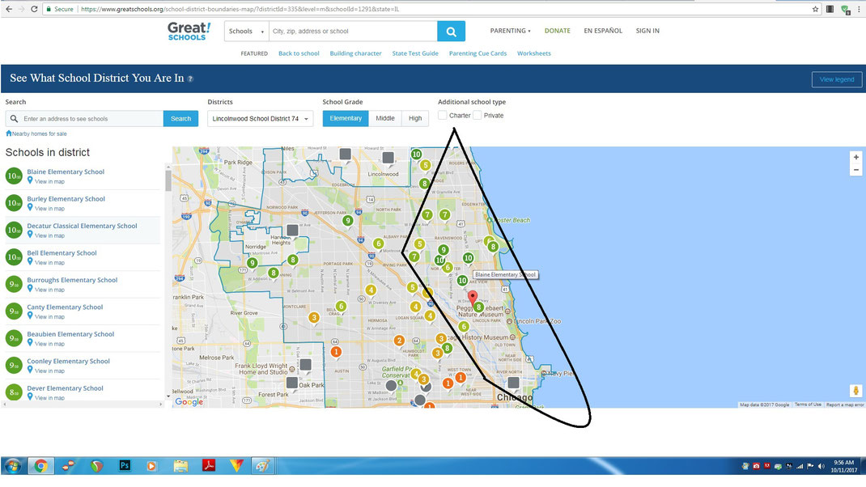Open the Dever Elementary School link
The height and width of the screenshot is (487, 866).
[x=66, y=388]
